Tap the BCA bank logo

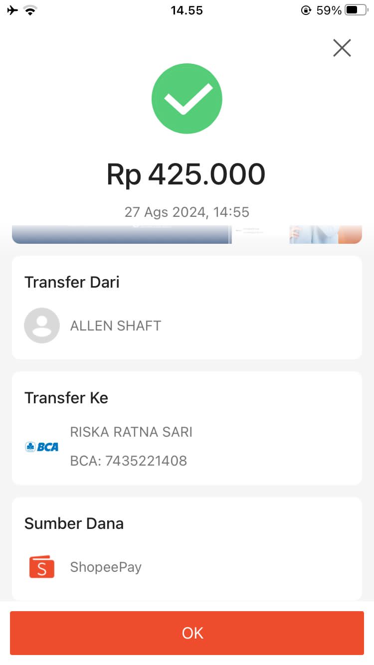point(42,447)
